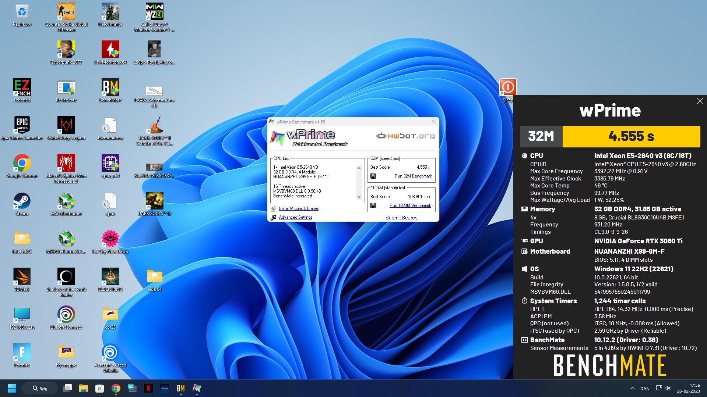This screenshot has width=707, height=397.
Task: Close the wPrime Benchmark window
Action: click(433, 122)
